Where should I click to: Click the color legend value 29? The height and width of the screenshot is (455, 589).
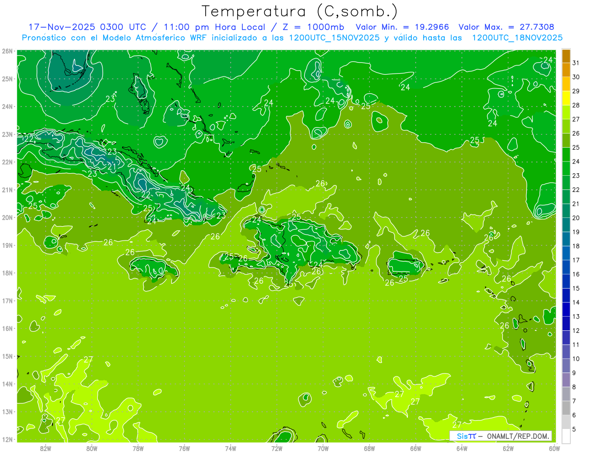(576, 91)
